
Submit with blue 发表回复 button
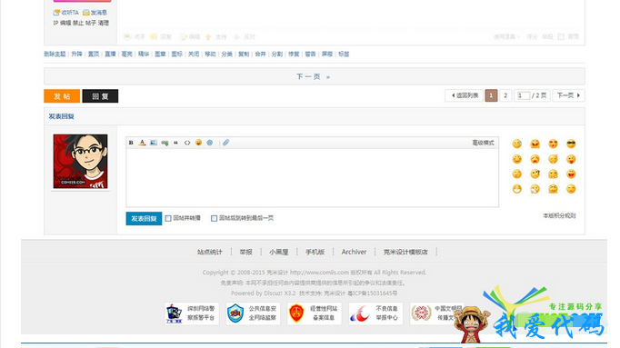[x=144, y=218]
